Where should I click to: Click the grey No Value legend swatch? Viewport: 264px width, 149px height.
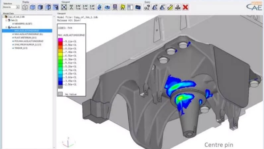(x=60, y=94)
